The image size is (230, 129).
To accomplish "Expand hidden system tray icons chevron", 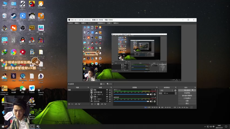I will point(205,126).
